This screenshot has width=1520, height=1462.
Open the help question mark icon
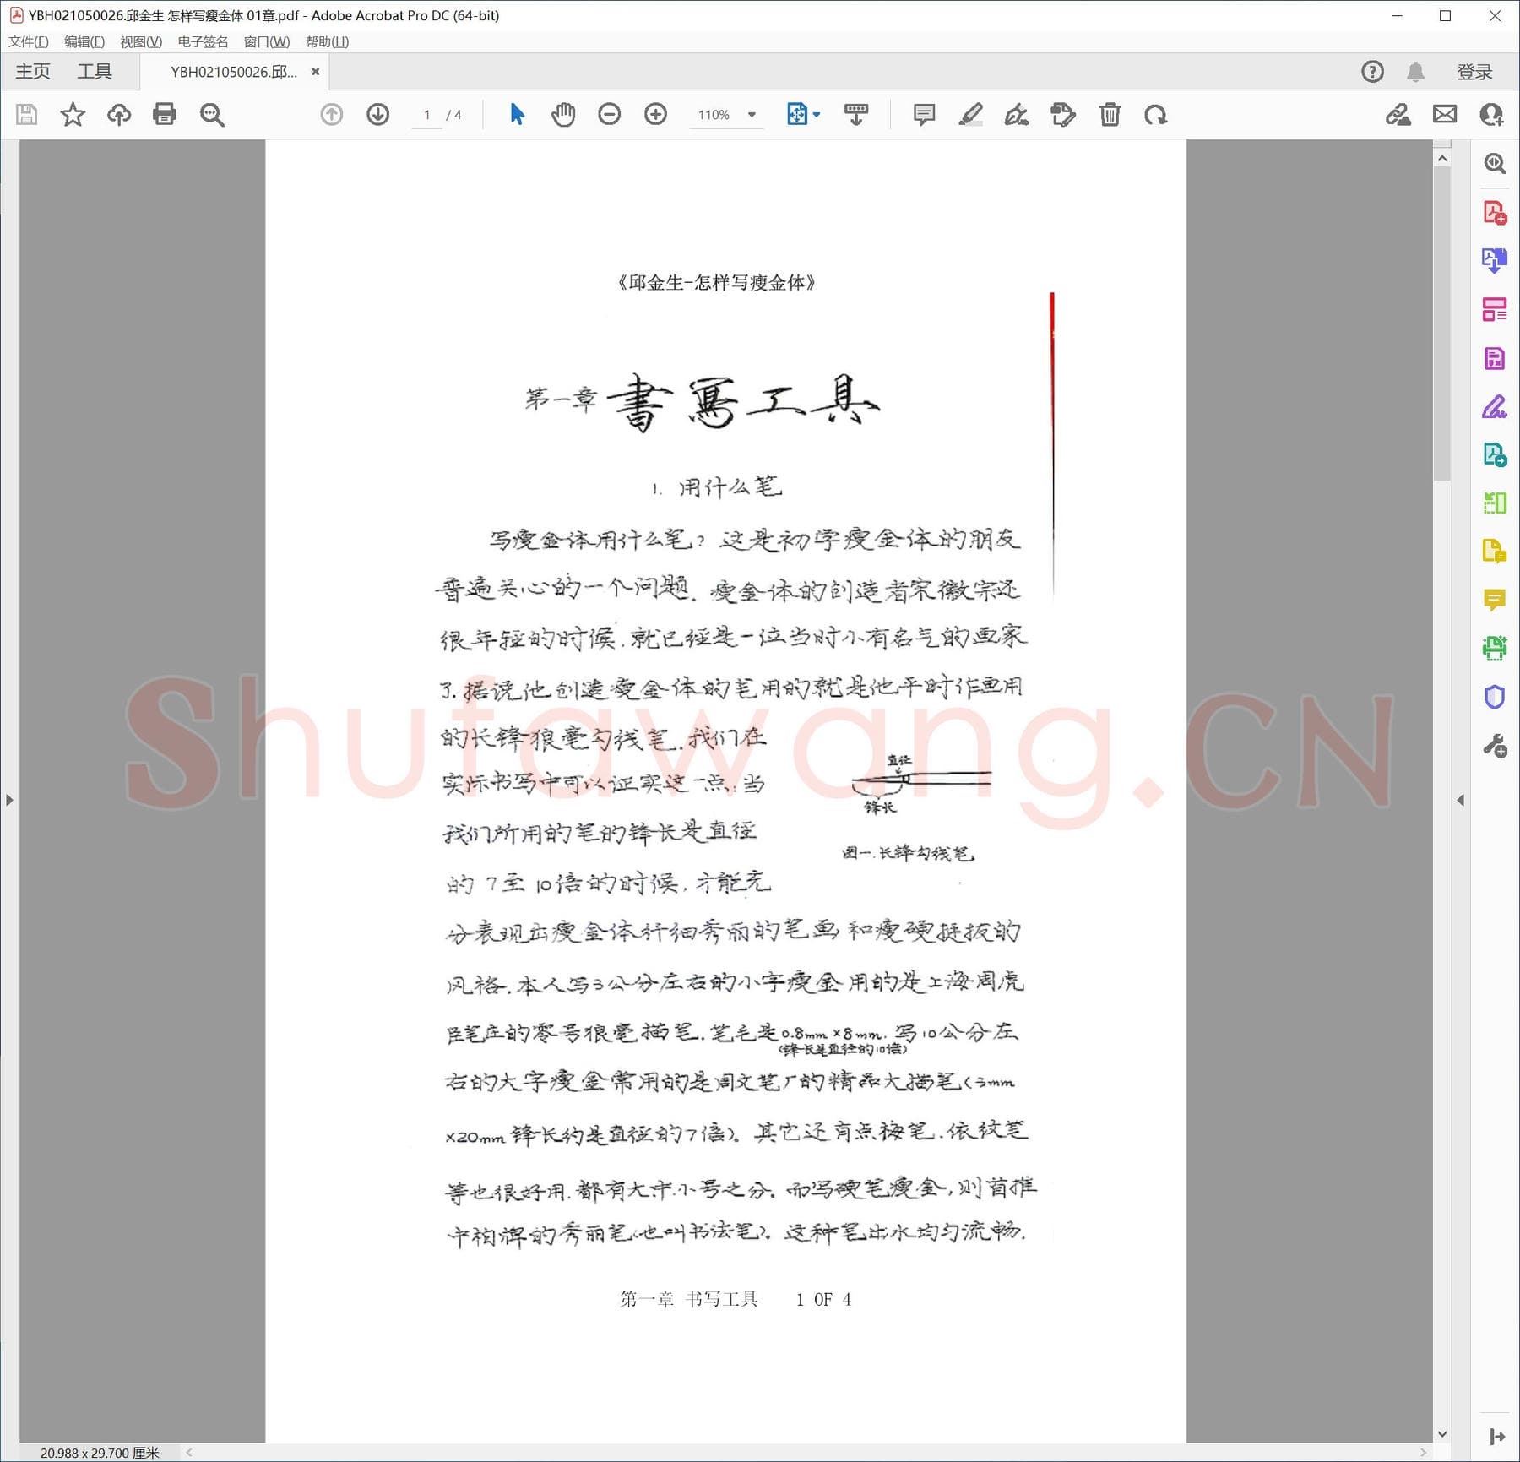tap(1373, 72)
